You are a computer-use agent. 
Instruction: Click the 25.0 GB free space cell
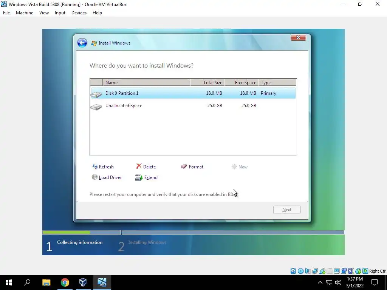coord(249,106)
